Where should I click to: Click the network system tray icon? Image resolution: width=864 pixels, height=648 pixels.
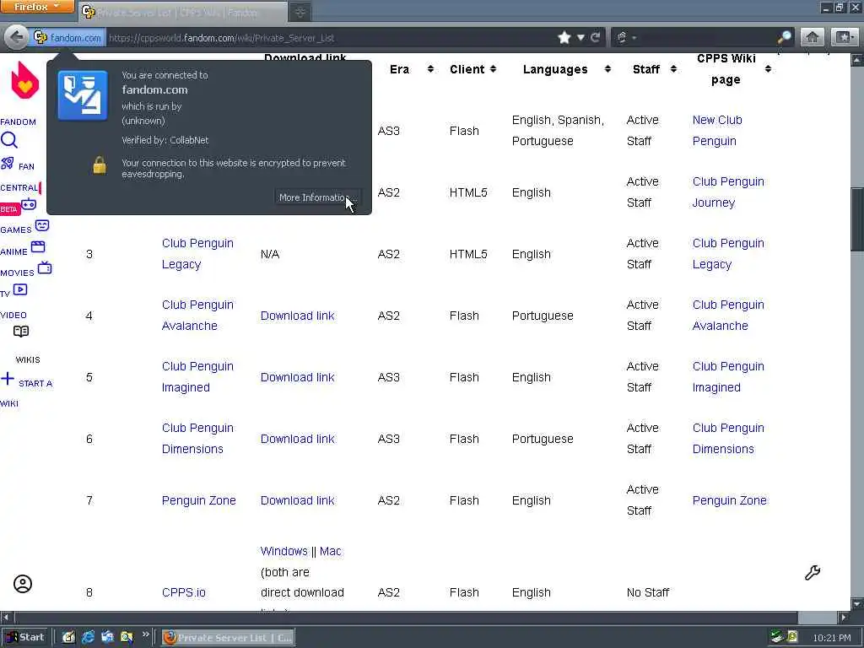777,638
